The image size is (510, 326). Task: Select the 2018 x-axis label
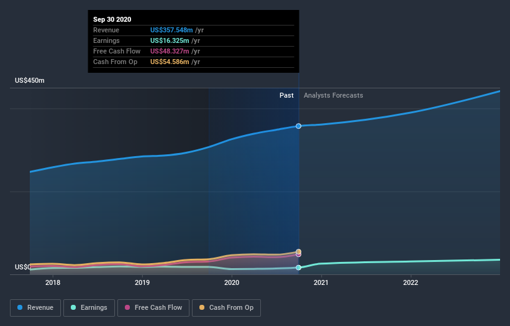53,282
